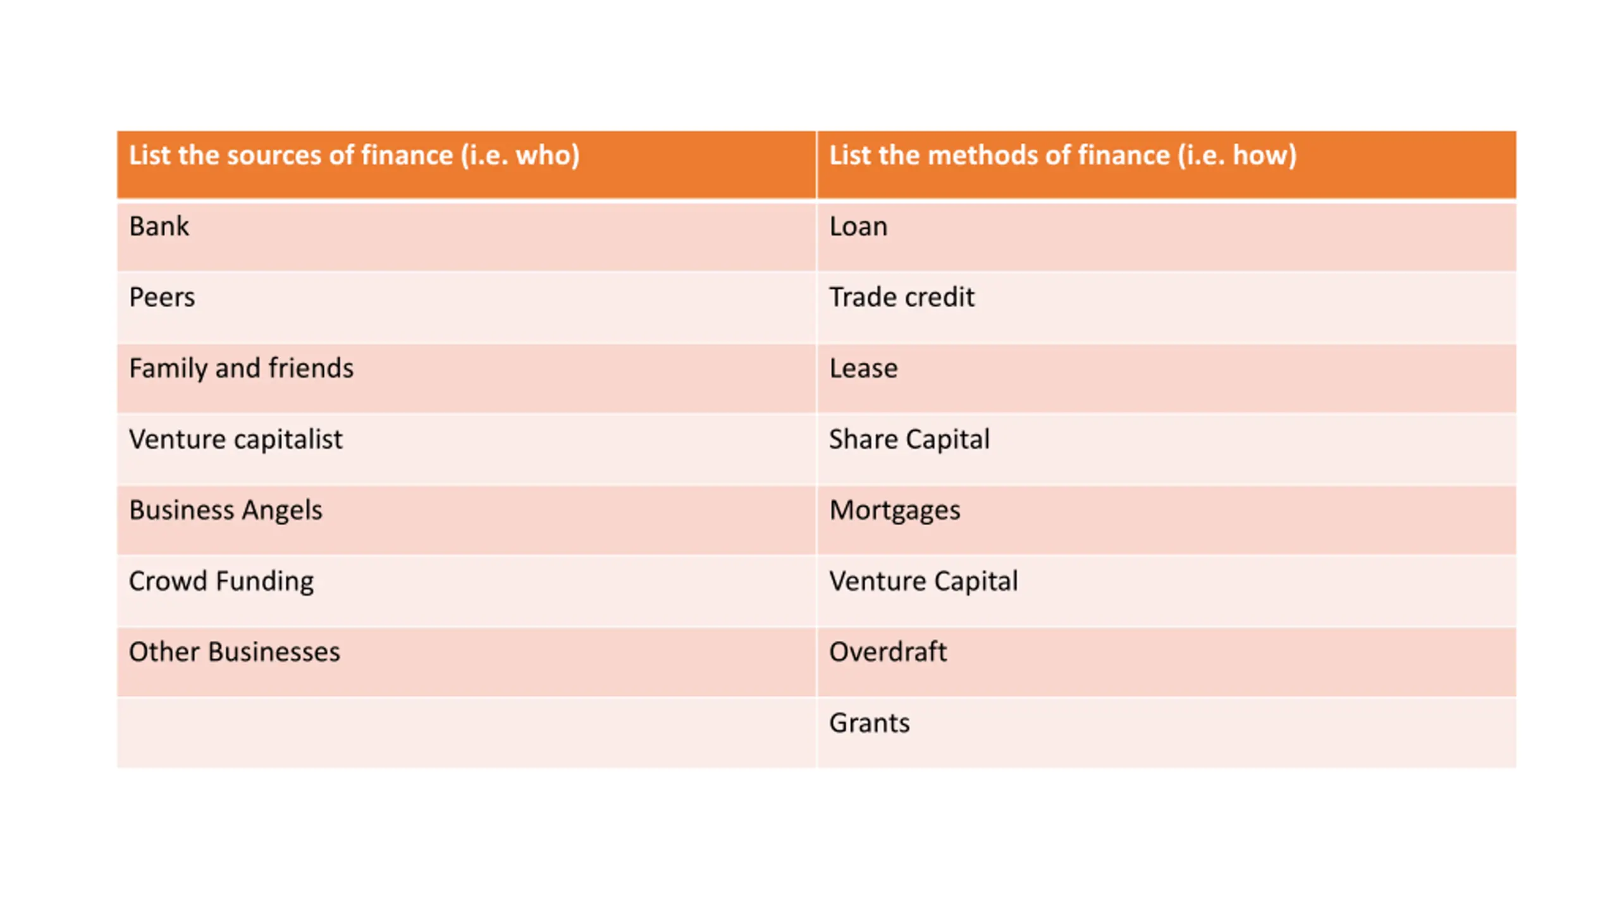The image size is (1619, 910).
Task: Click the empty cell beside Grants
Action: pyautogui.click(x=466, y=732)
